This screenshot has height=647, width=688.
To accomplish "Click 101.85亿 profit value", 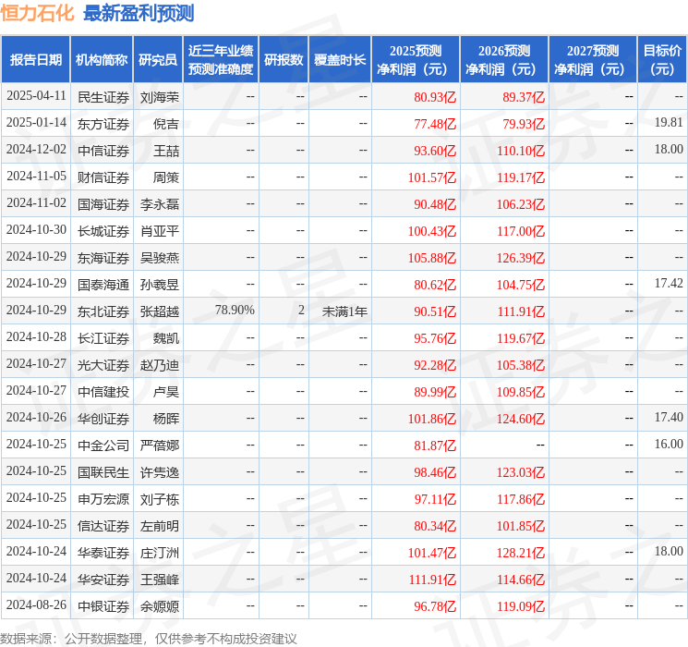I will 521,526.
